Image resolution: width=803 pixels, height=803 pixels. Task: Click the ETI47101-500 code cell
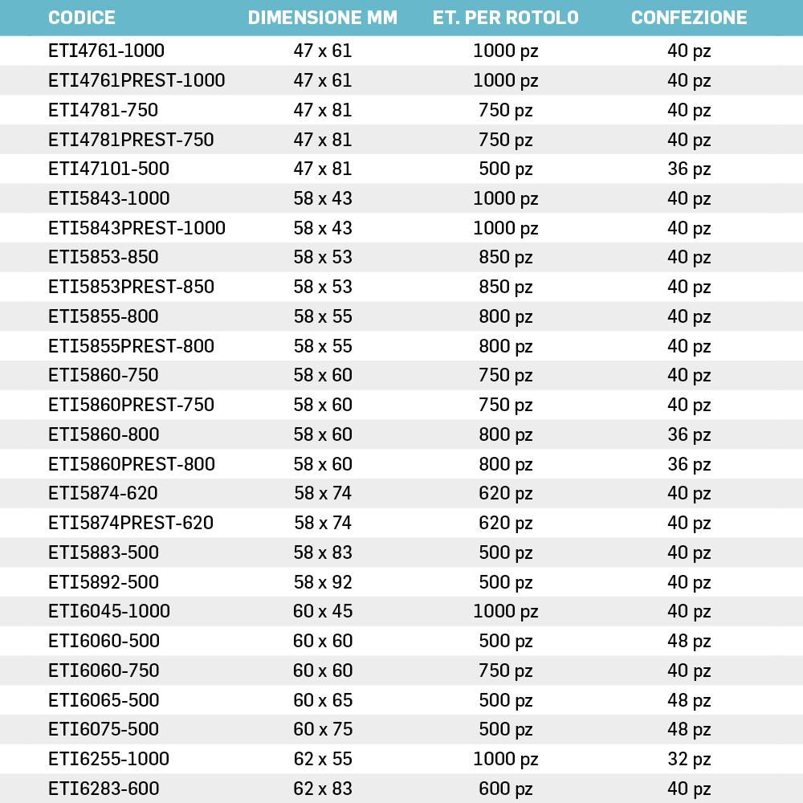point(108,169)
